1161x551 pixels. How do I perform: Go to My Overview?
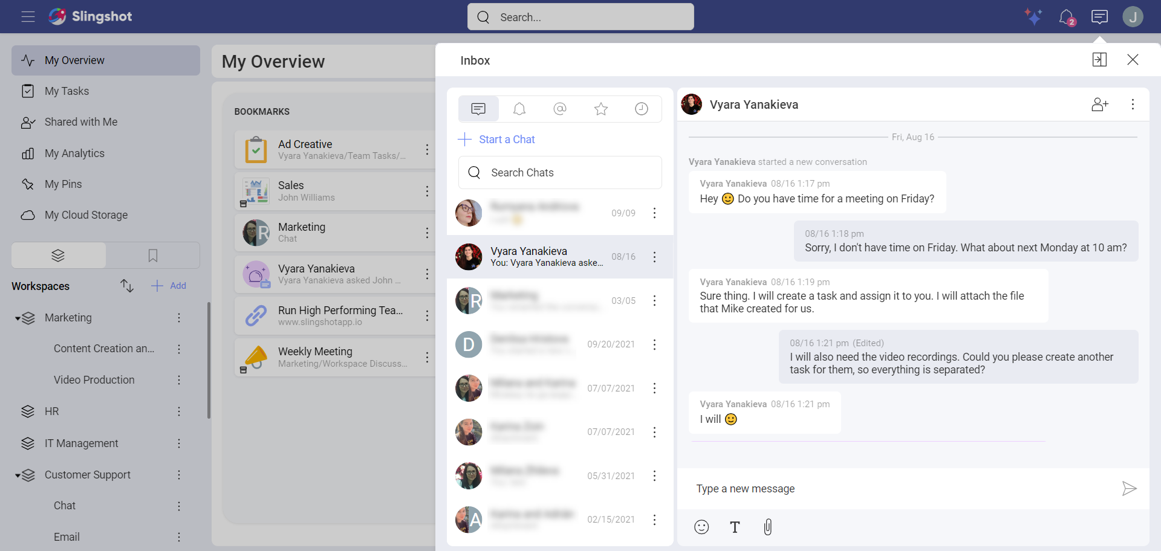tap(106, 60)
